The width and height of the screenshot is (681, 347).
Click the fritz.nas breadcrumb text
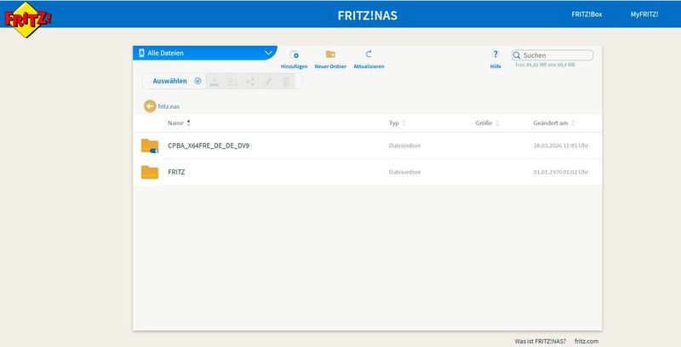pos(169,106)
